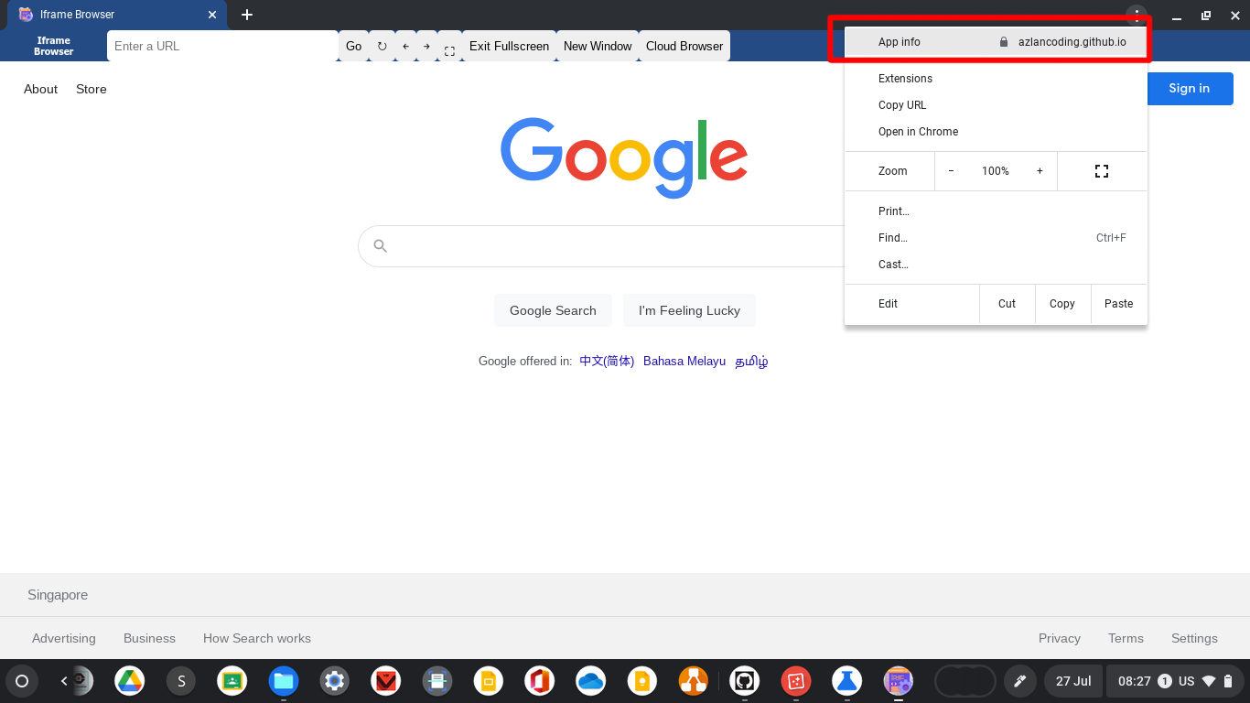The image size is (1250, 703).
Task: Go back with the left arrow button
Action: coord(405,46)
